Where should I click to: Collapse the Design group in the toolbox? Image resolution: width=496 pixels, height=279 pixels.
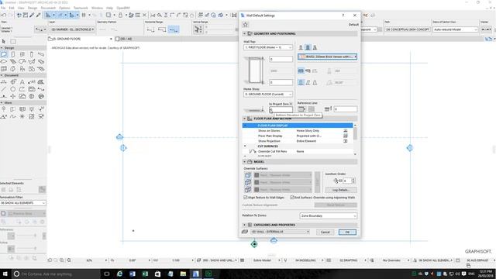(x=2, y=48)
